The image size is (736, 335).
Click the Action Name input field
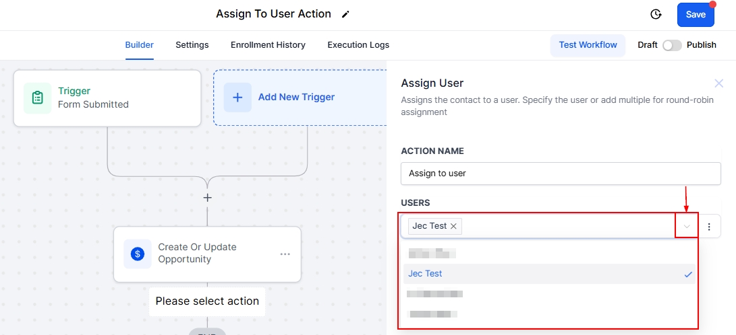tap(560, 173)
